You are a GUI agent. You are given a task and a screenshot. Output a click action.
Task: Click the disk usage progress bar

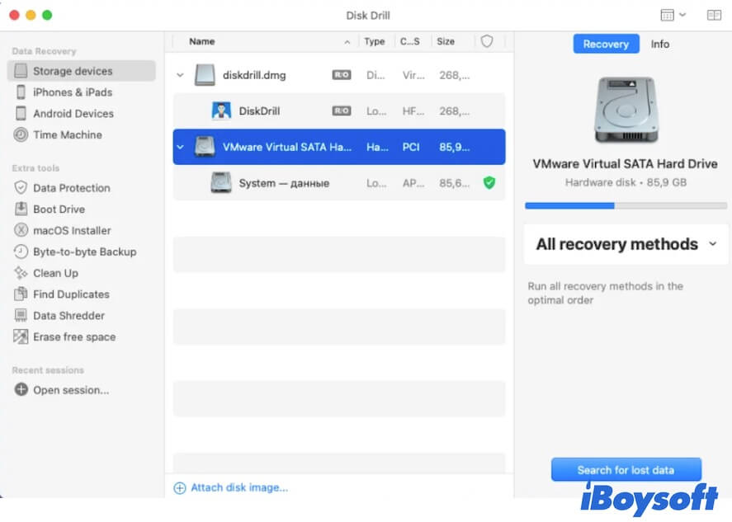pos(626,205)
